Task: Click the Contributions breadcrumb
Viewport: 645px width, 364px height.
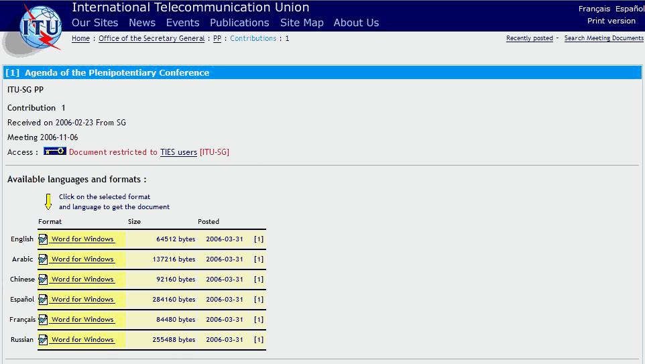Action: (x=253, y=38)
